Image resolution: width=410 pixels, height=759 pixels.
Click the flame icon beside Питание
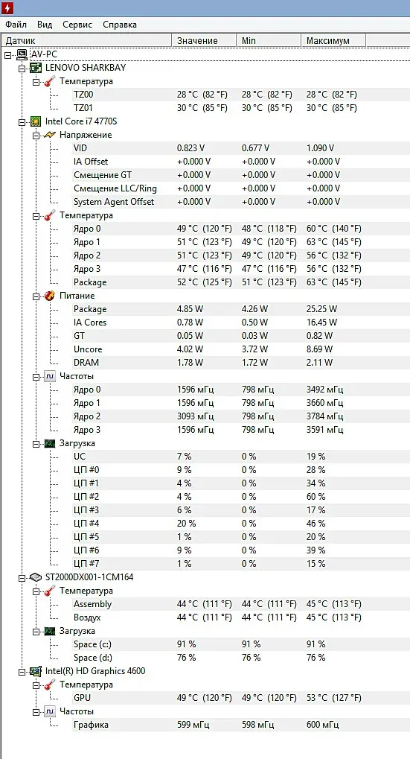[x=50, y=296]
